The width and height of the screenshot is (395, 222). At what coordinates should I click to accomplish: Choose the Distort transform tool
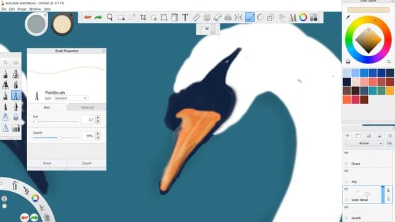click(x=164, y=17)
